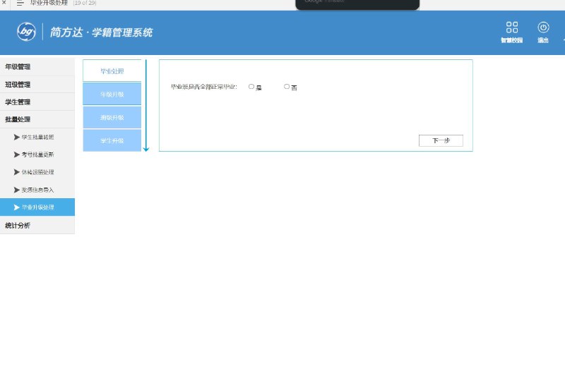Screen dimensions: 565x371
Task: Open 休转退留处理 submenu item
Action: (x=37, y=172)
